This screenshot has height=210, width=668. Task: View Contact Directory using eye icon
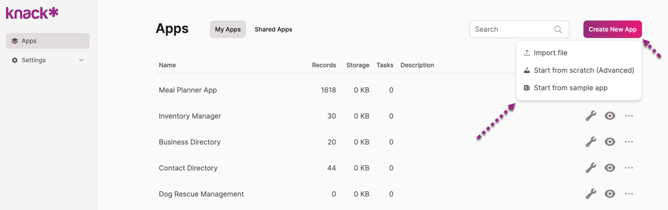click(x=610, y=168)
